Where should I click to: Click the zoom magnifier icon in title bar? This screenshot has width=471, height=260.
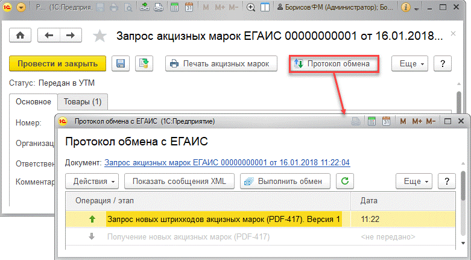(251, 7)
